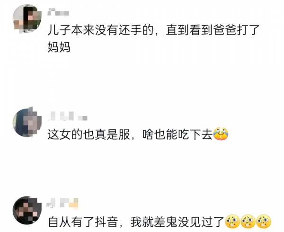Click the text 这女的 in second comment

click(65, 134)
